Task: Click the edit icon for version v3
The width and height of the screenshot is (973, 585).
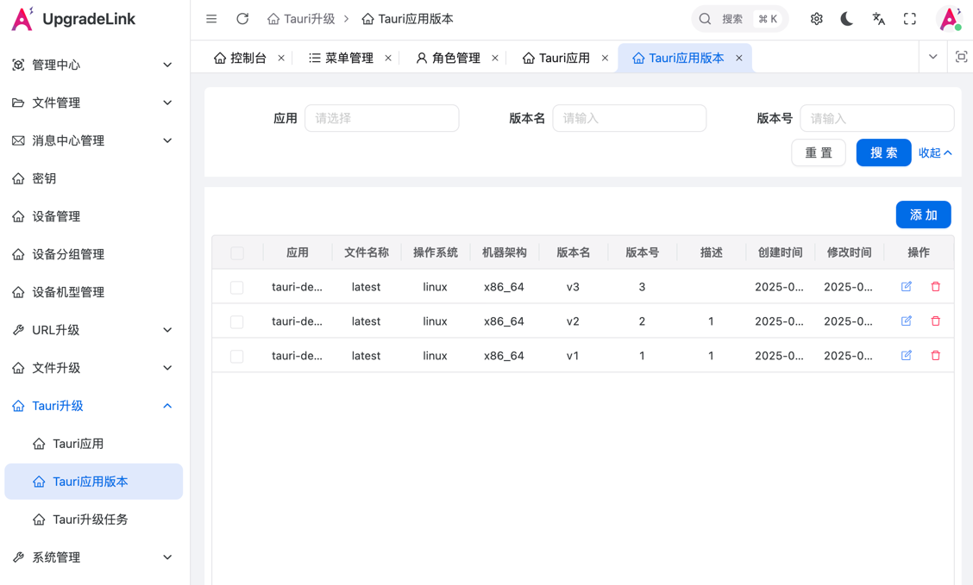Action: point(906,286)
